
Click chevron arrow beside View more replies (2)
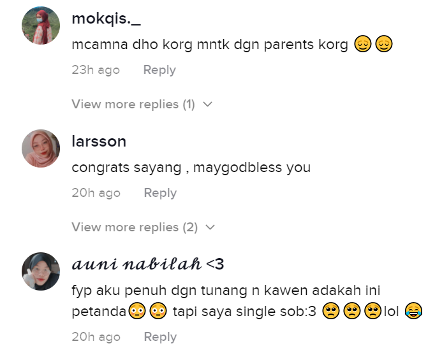click(x=210, y=227)
